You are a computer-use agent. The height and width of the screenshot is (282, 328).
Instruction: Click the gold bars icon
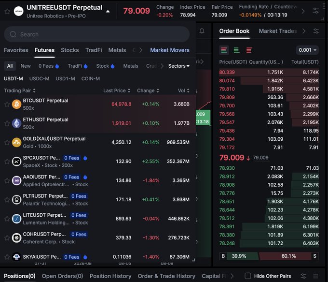[x=16, y=143]
